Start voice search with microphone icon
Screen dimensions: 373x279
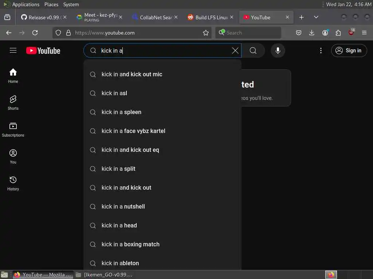278,50
